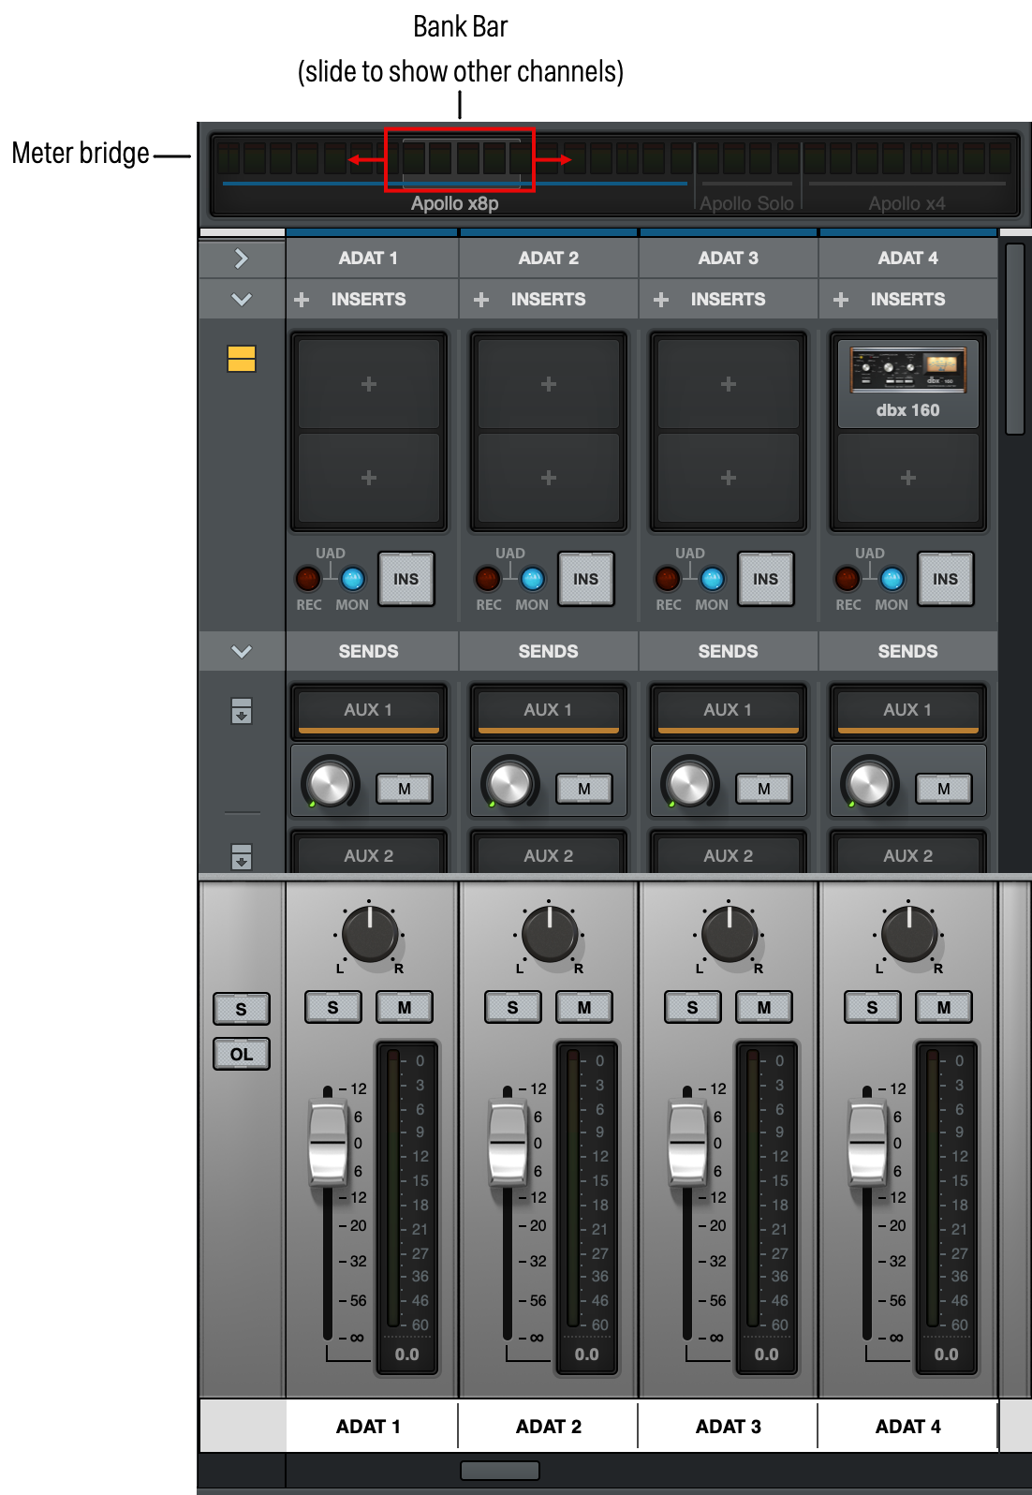The width and height of the screenshot is (1032, 1495).
Task: Click the plus icon beside ADAT 4 INSERTS
Action: tap(841, 300)
